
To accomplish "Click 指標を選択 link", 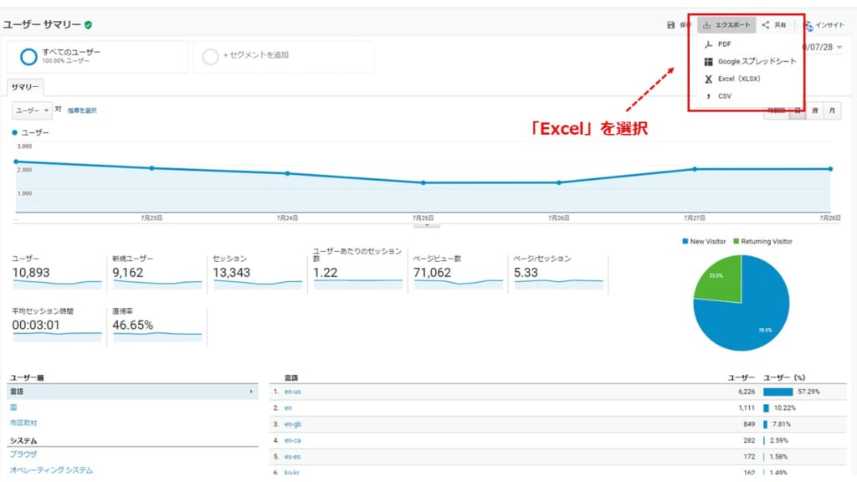I will click(x=82, y=111).
